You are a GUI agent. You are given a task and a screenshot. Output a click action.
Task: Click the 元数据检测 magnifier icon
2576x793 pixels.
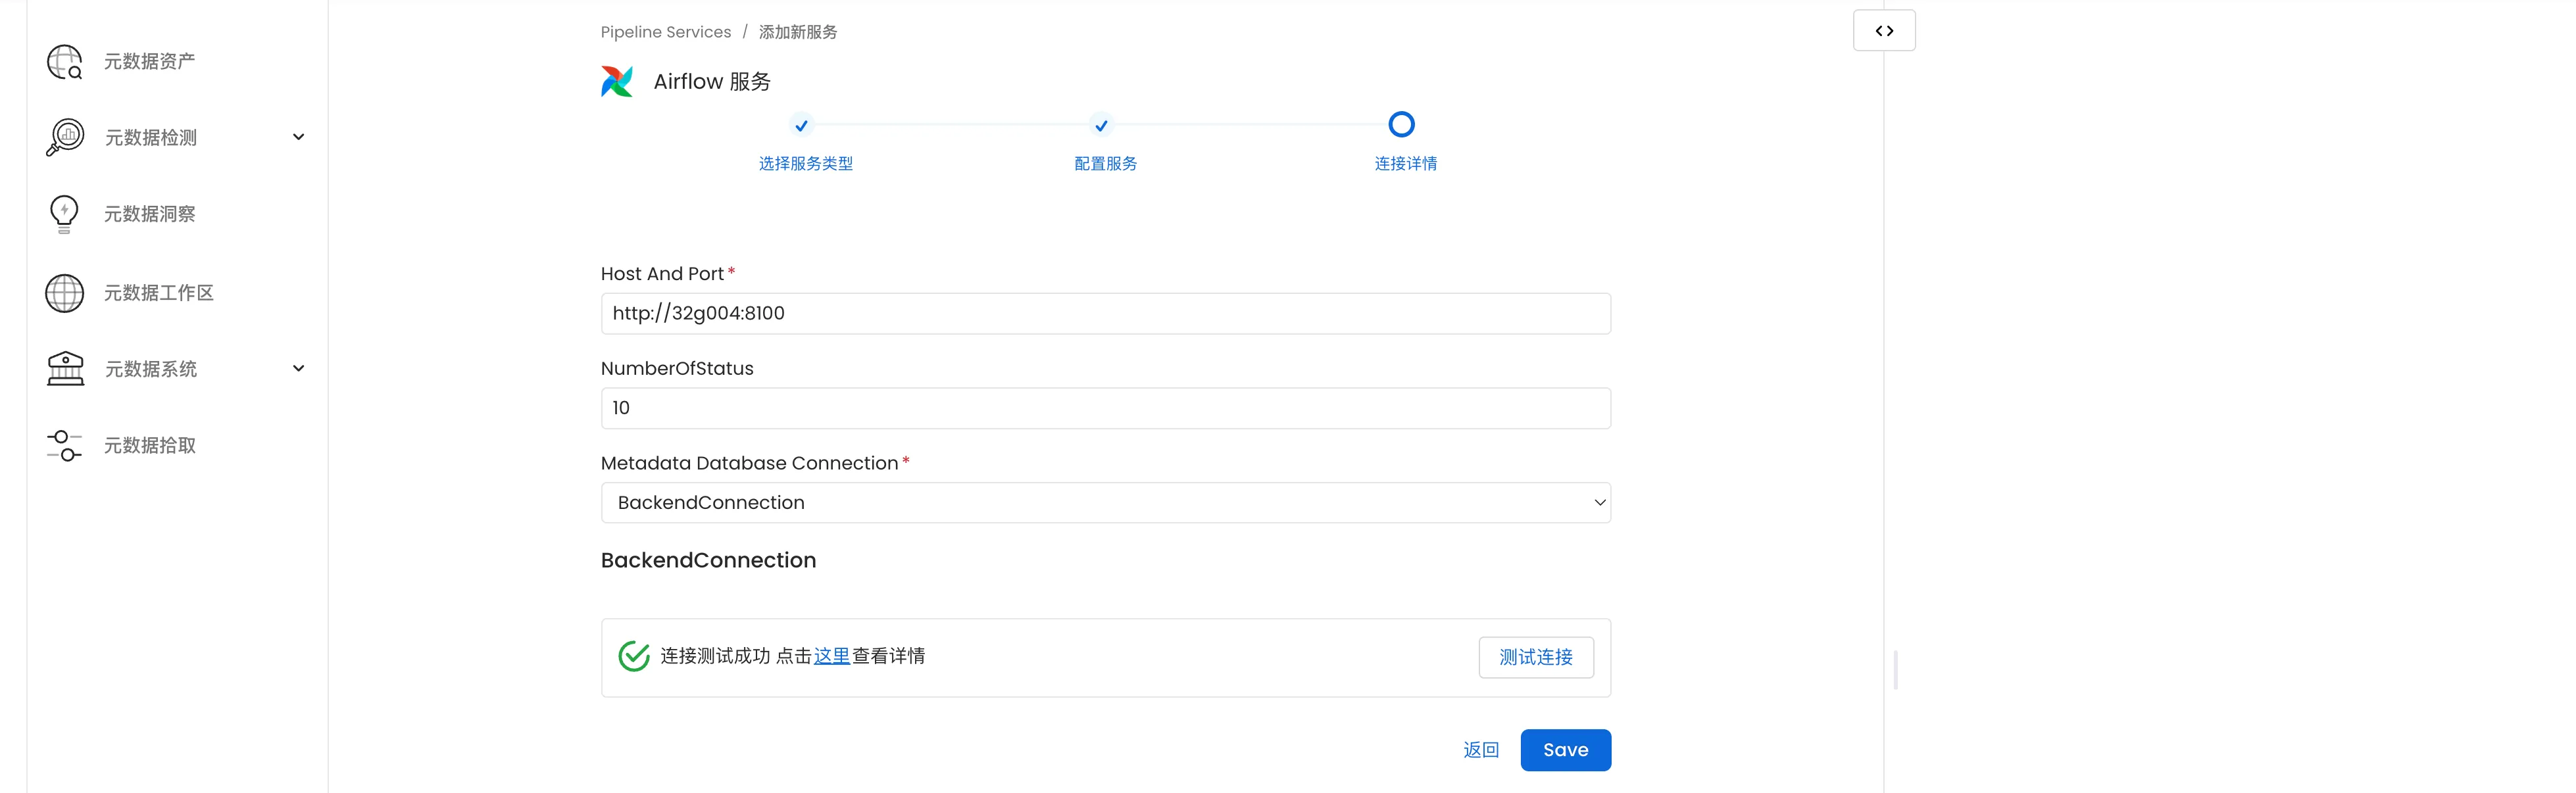coord(65,137)
